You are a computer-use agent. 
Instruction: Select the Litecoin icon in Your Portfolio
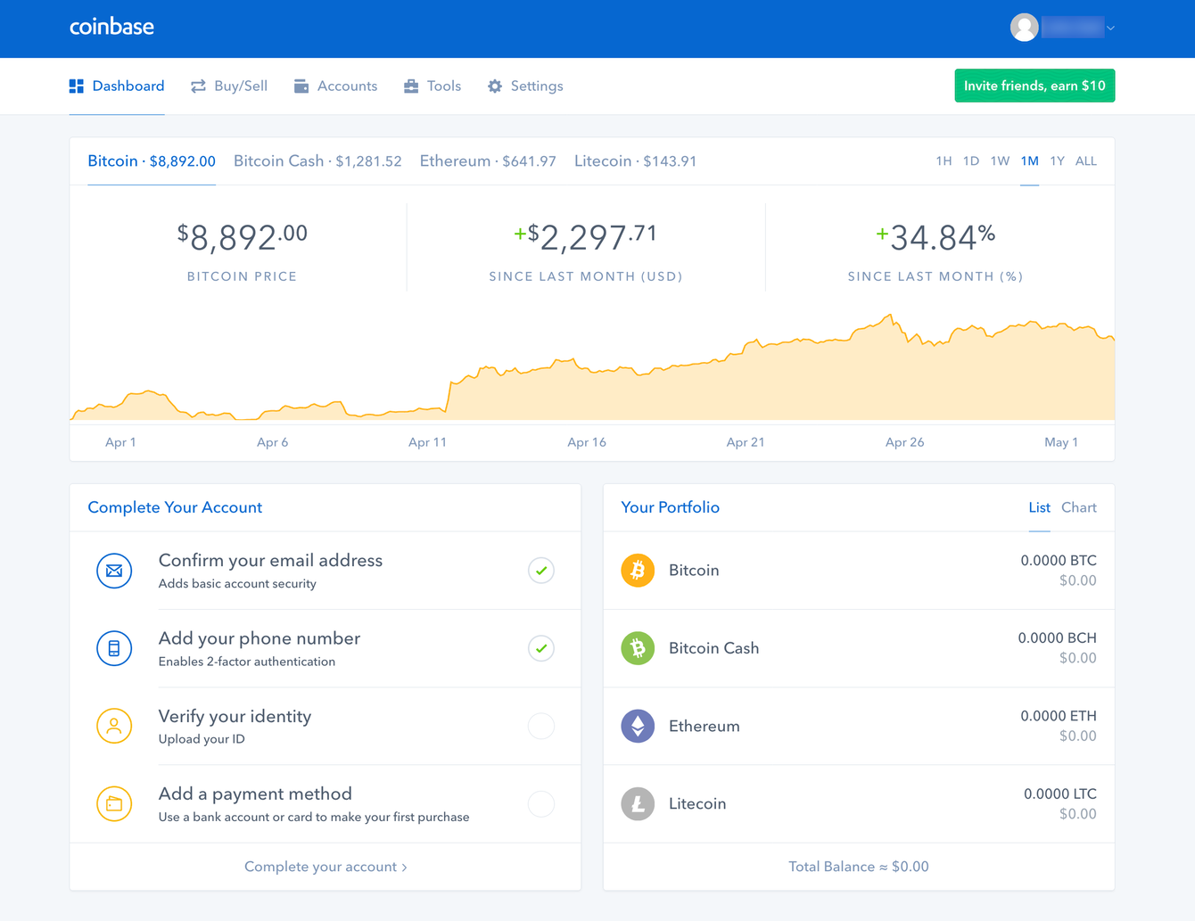coord(638,803)
